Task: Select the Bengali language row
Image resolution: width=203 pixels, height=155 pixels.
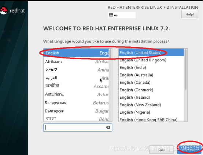Action: pos(76,118)
